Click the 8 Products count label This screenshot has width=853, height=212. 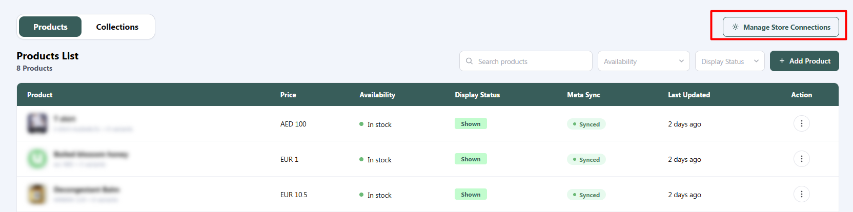pyautogui.click(x=34, y=68)
